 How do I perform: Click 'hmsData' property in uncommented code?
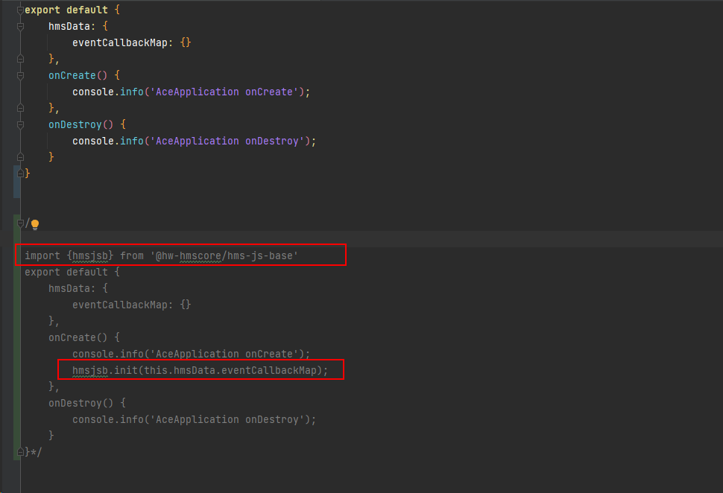click(69, 27)
